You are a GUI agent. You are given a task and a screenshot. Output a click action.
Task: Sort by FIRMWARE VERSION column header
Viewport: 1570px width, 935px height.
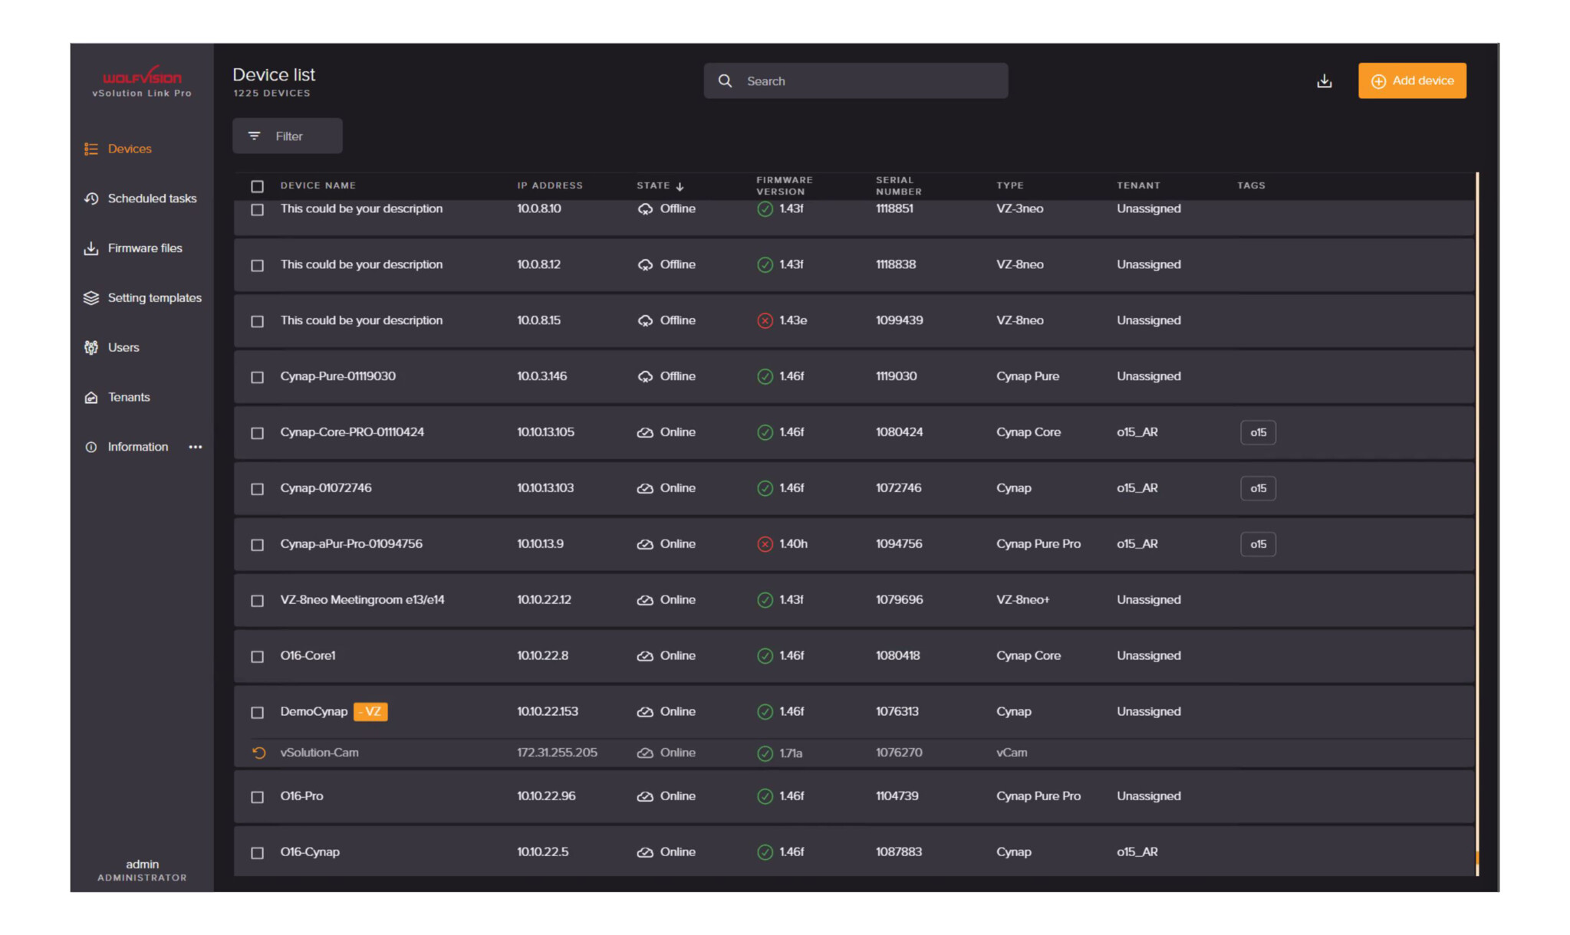click(x=784, y=185)
